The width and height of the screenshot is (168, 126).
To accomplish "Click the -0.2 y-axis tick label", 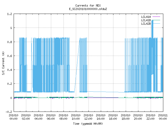I will pyautogui.click(x=9, y=112).
